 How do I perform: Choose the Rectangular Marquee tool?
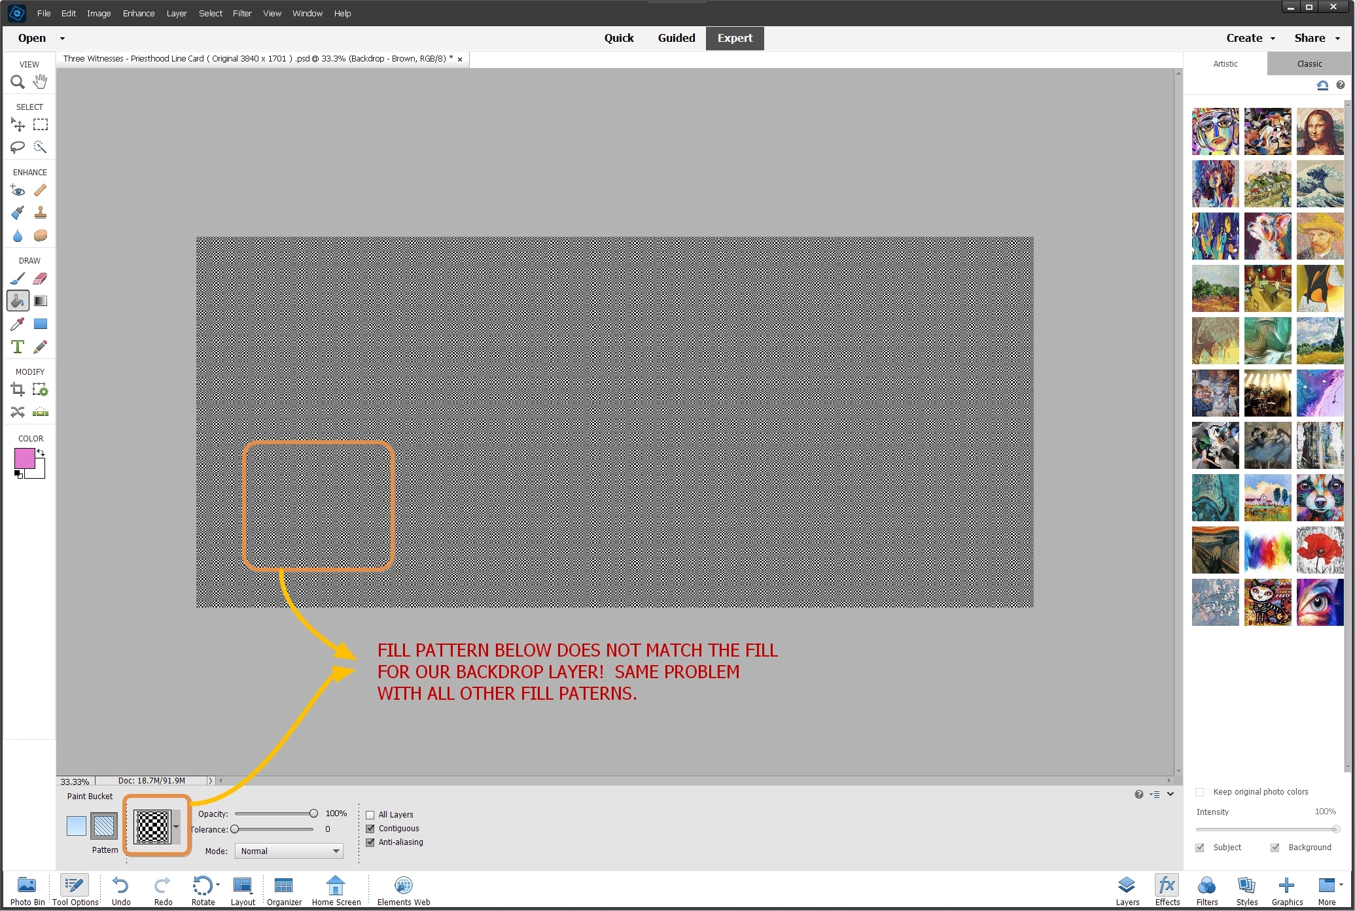pos(41,124)
